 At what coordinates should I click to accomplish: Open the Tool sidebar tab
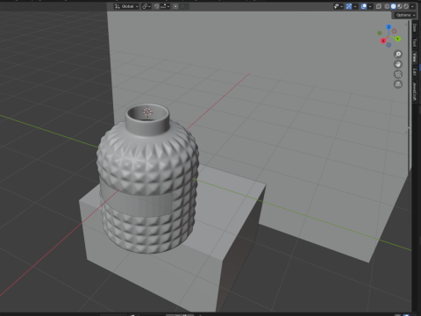pos(414,43)
